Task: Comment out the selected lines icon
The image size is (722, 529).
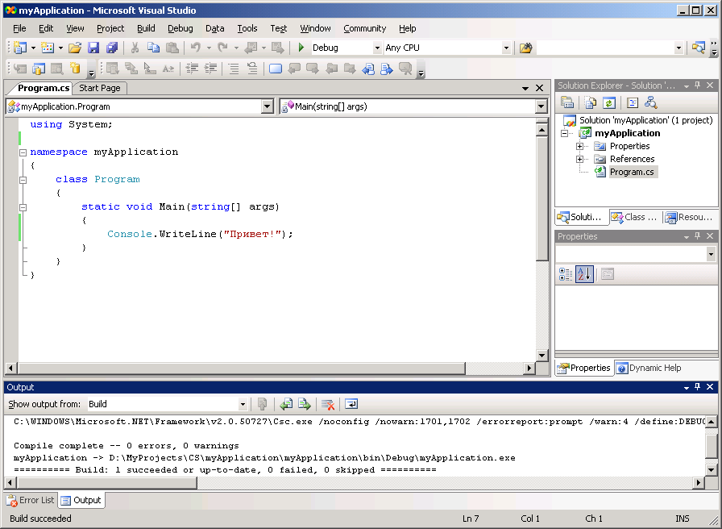Action: [x=234, y=69]
